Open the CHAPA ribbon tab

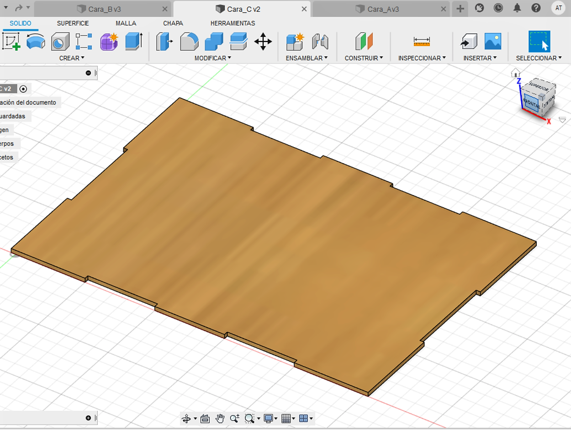pos(173,23)
